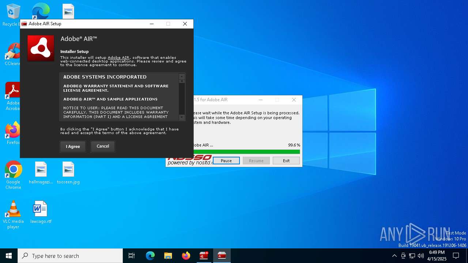Click the license agreement scrollbar thumb
468x263 pixels.
point(182,81)
